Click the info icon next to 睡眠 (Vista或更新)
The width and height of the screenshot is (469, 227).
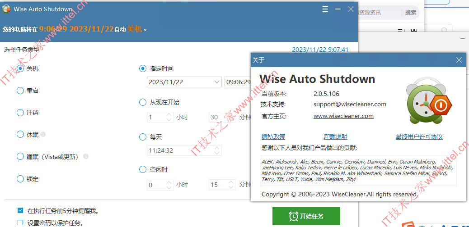(86, 156)
